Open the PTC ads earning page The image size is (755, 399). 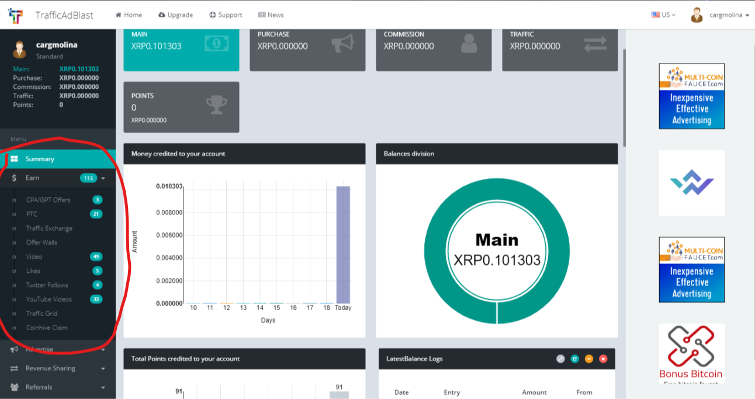[32, 214]
